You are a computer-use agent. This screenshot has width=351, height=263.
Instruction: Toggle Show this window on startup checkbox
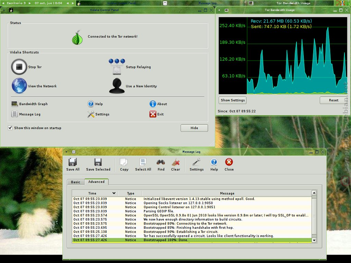coord(10,128)
